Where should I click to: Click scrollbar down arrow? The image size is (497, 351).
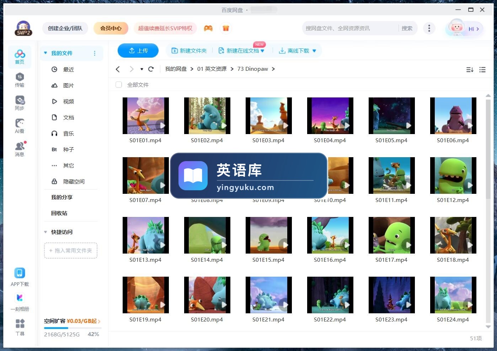pyautogui.click(x=488, y=327)
